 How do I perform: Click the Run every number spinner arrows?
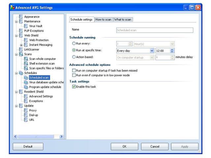point(130,44)
